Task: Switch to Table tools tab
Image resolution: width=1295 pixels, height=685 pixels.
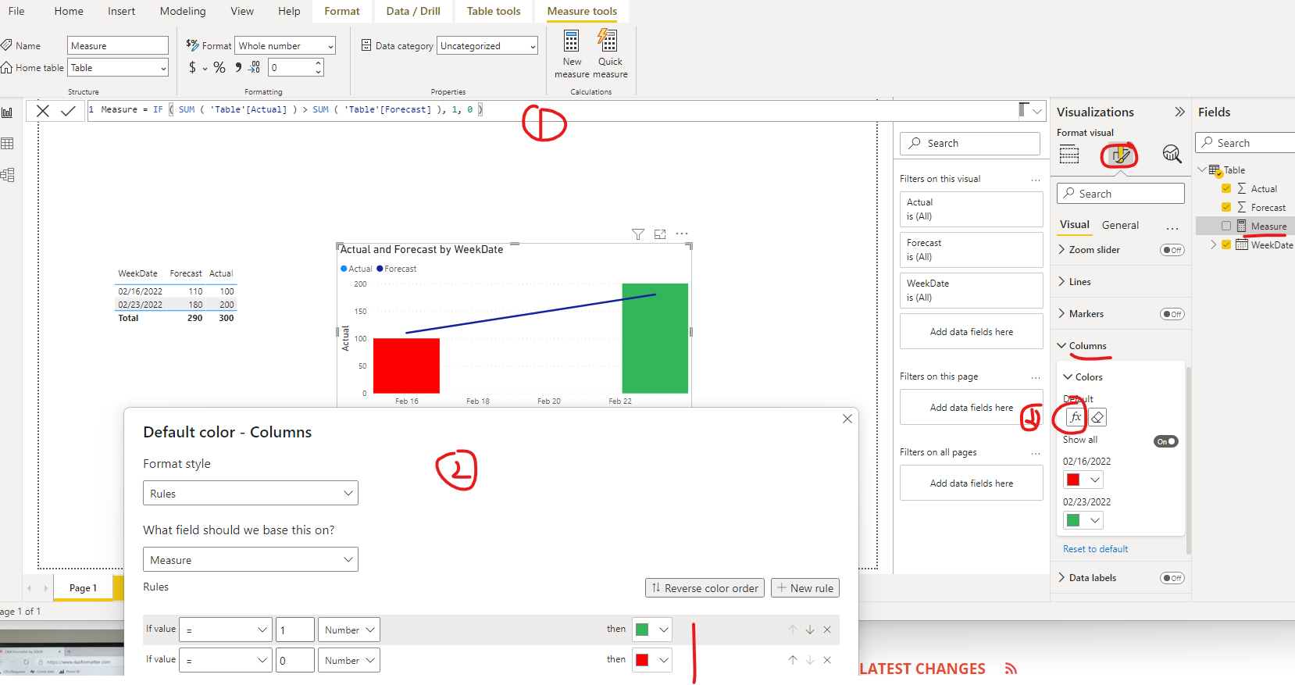Action: (494, 11)
